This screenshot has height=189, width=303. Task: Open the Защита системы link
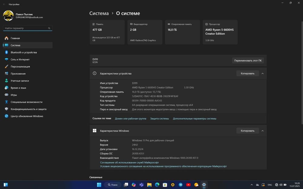coord(159,119)
